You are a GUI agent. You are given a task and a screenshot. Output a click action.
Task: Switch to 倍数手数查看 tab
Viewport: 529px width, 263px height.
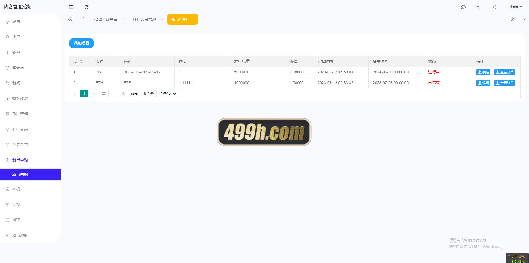coord(106,19)
